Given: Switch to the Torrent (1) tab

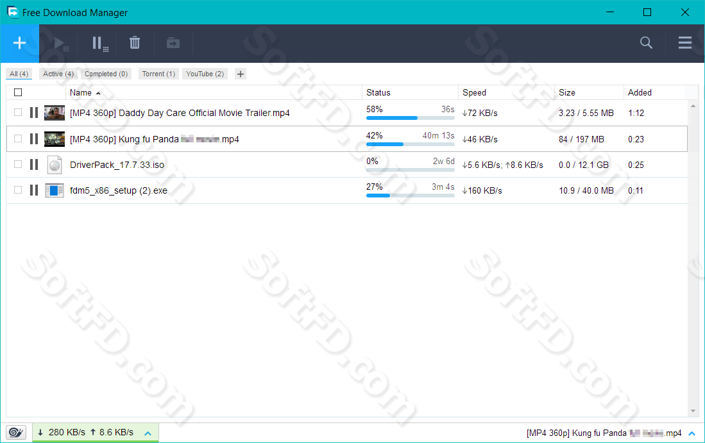Looking at the screenshot, I should [x=158, y=74].
